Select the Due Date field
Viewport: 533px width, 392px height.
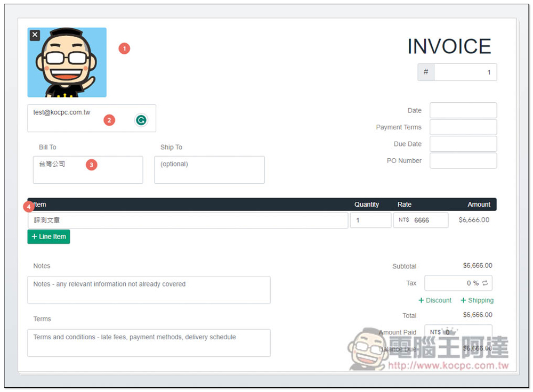coord(463,144)
